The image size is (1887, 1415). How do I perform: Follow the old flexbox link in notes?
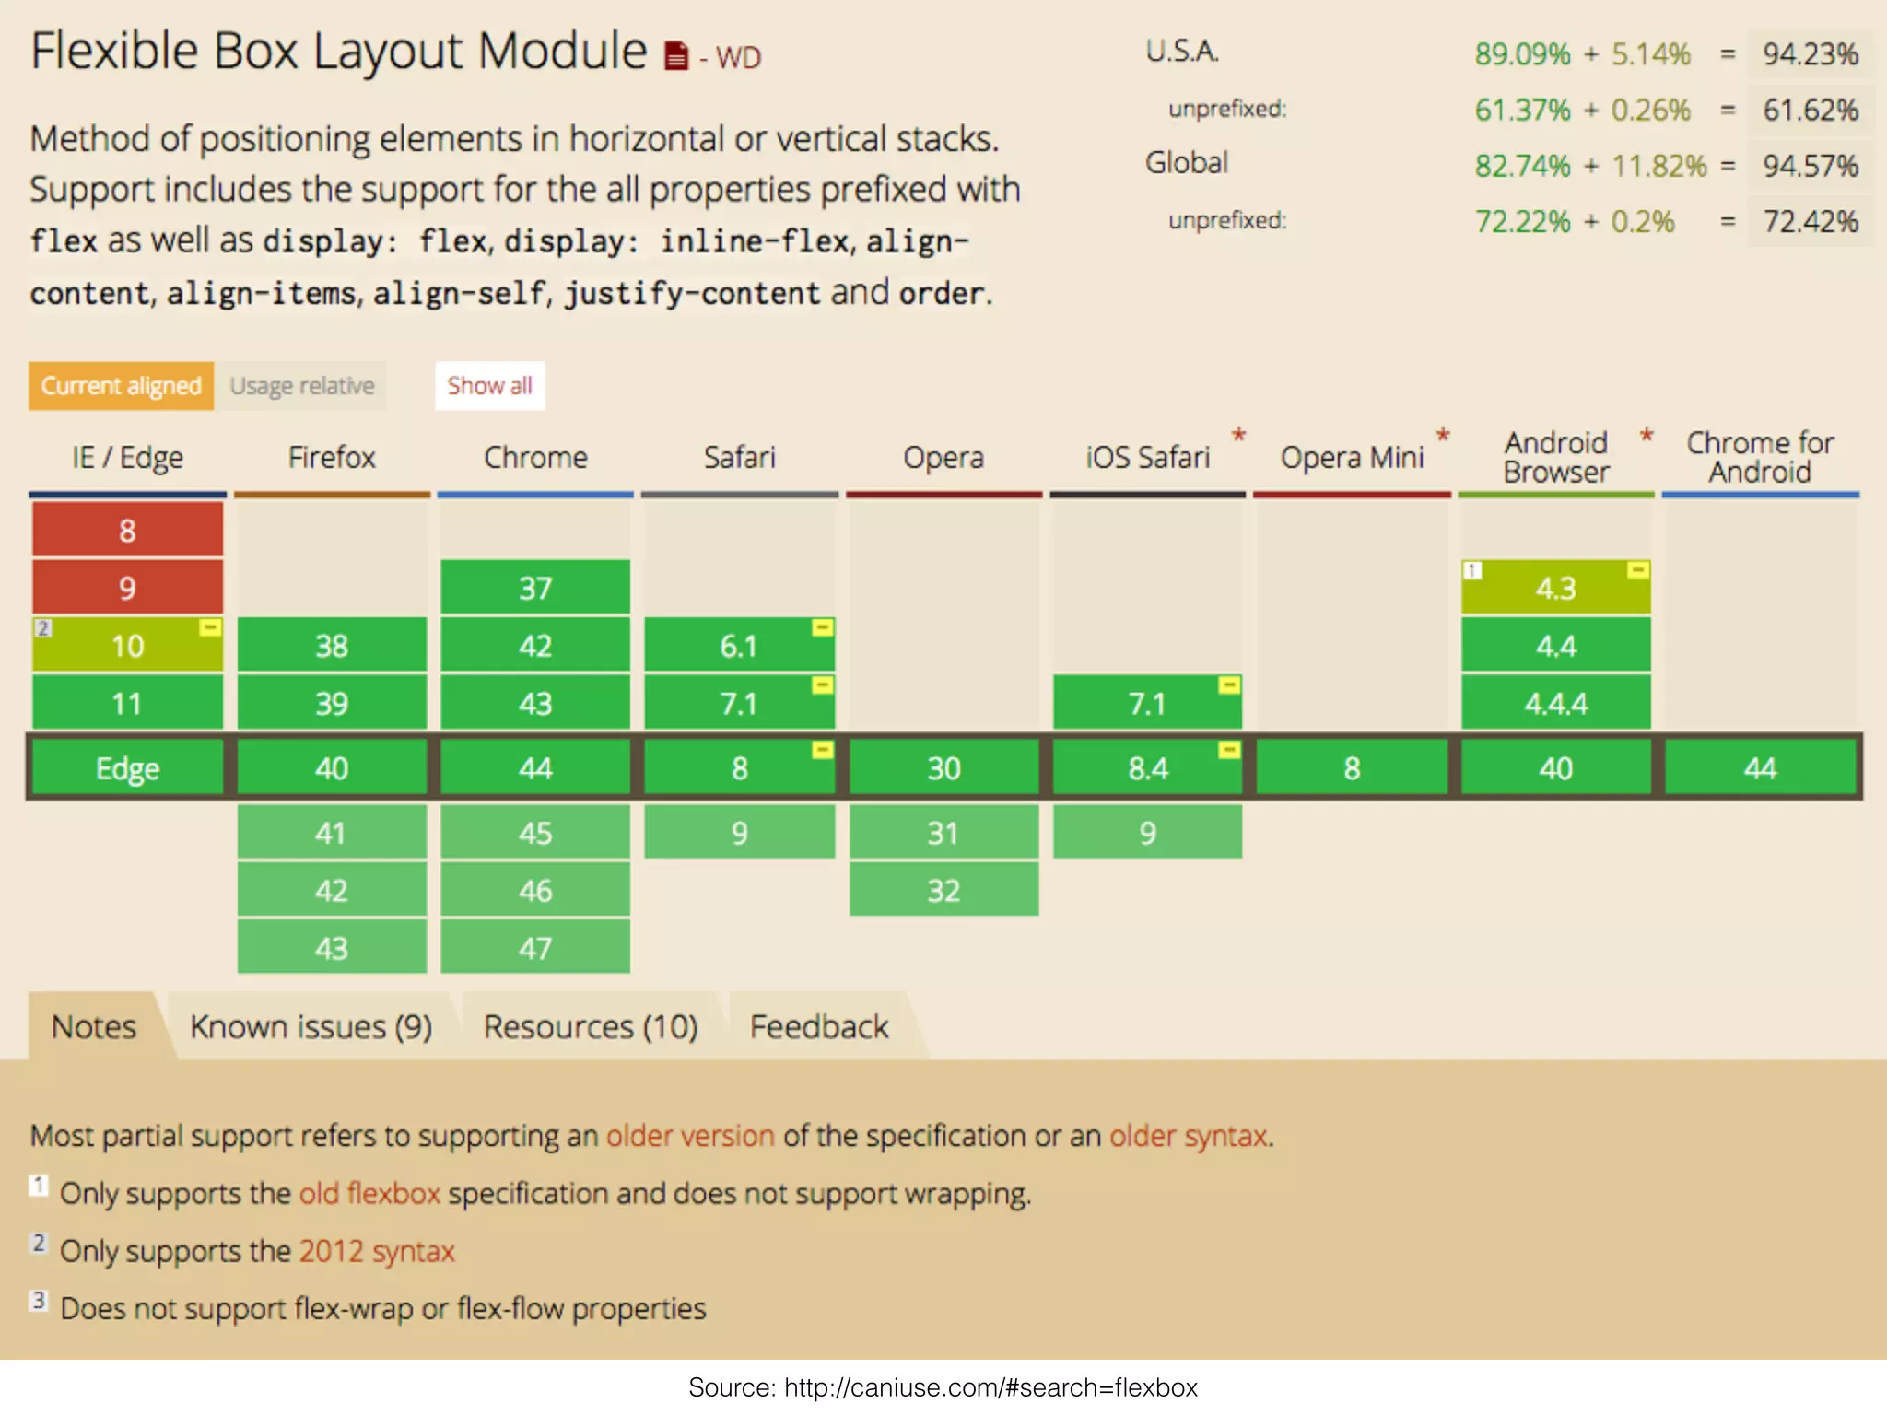[369, 1194]
